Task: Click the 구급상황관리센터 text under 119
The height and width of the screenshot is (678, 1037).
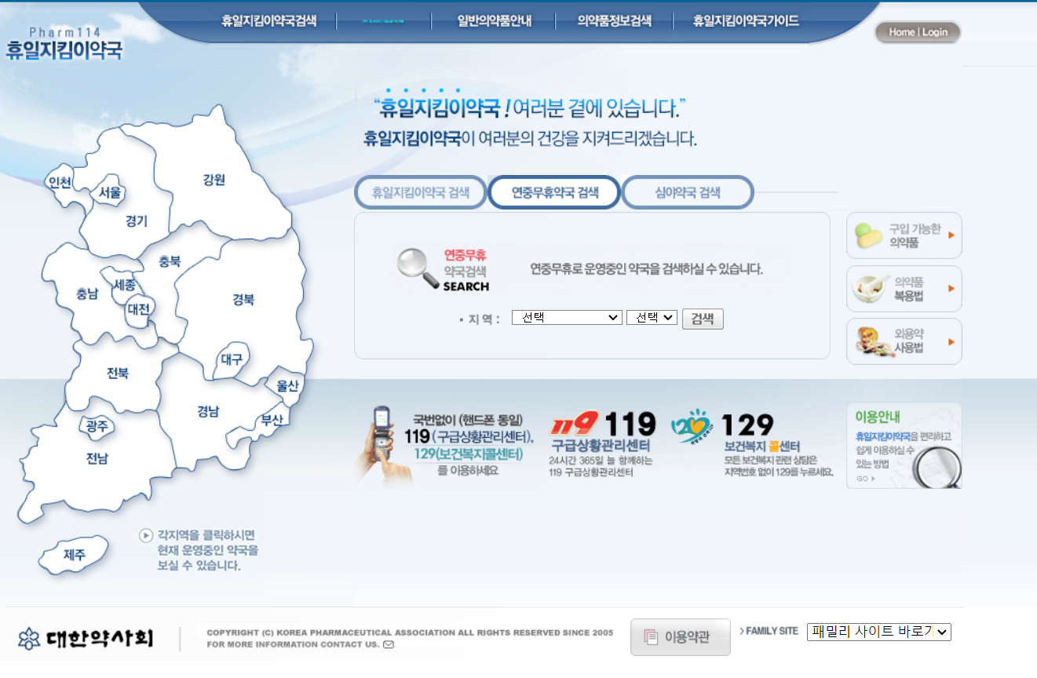Action: (x=601, y=446)
